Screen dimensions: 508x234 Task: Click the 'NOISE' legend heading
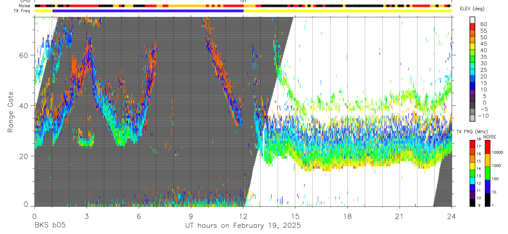tap(490, 137)
